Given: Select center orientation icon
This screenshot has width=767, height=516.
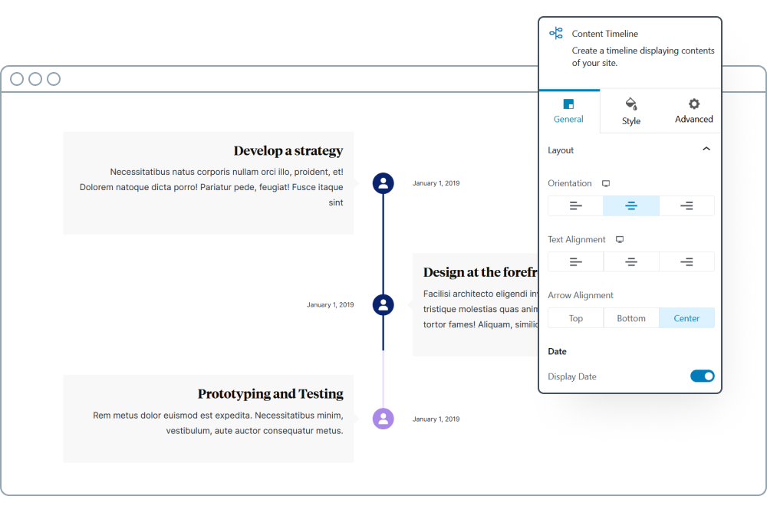Looking at the screenshot, I should [631, 205].
